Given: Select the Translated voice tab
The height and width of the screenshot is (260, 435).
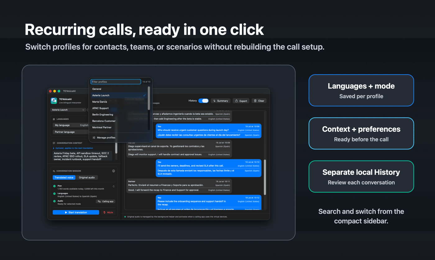Looking at the screenshot, I should (64, 178).
